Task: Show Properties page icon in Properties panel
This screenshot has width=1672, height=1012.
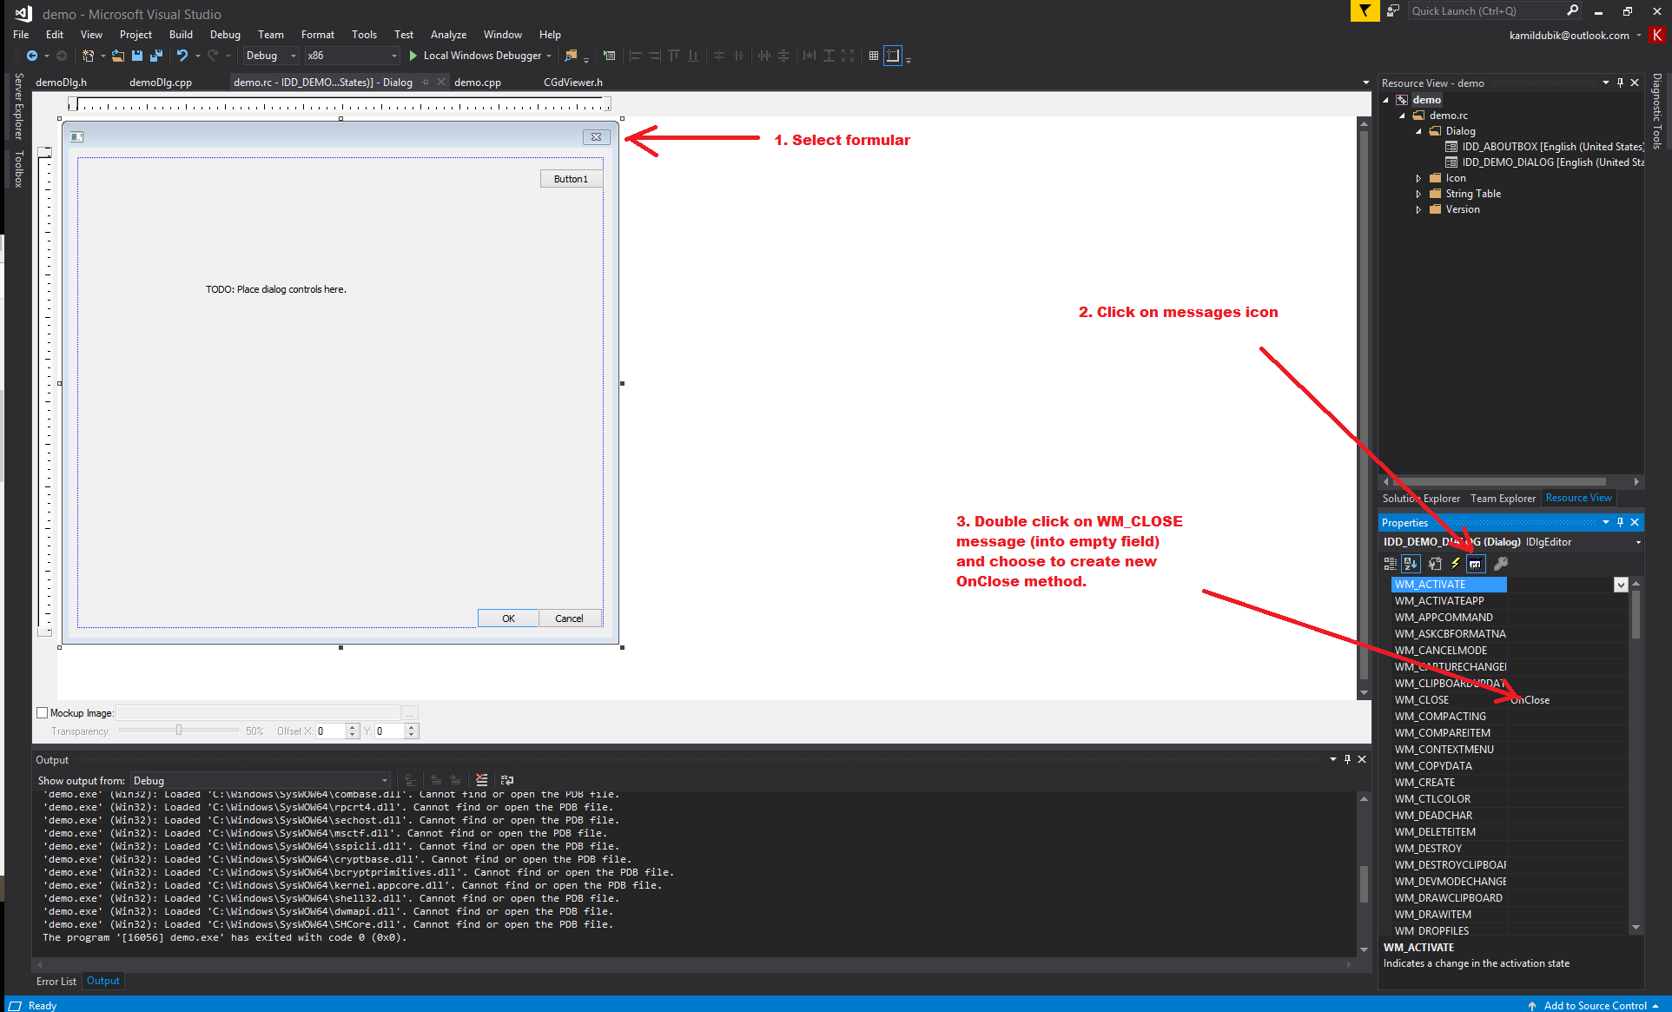Action: click(x=1435, y=564)
